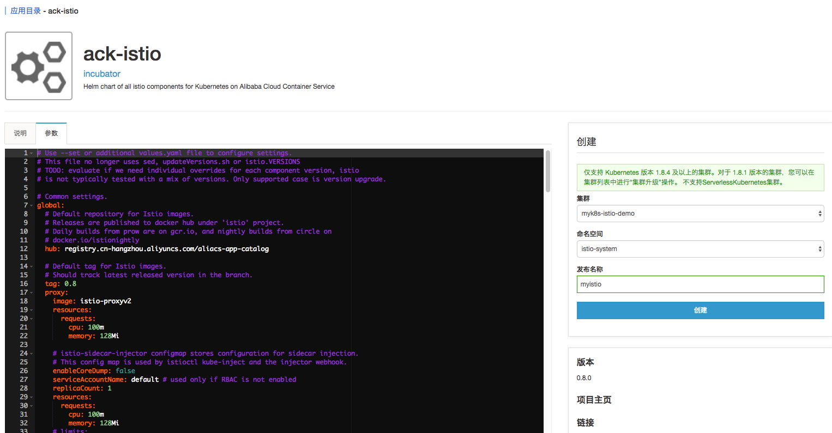832x433 pixels.
Task: Collapse the resources: block at line 29
Action: tap(32, 397)
